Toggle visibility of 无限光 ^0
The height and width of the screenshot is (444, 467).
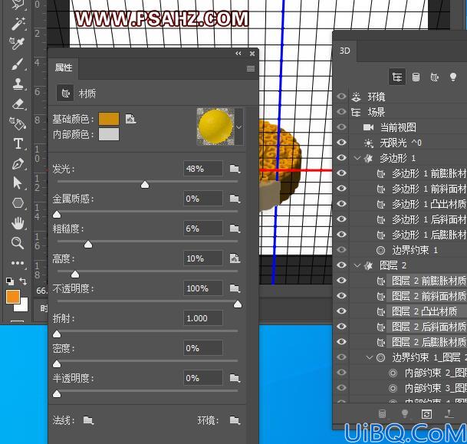pos(341,143)
